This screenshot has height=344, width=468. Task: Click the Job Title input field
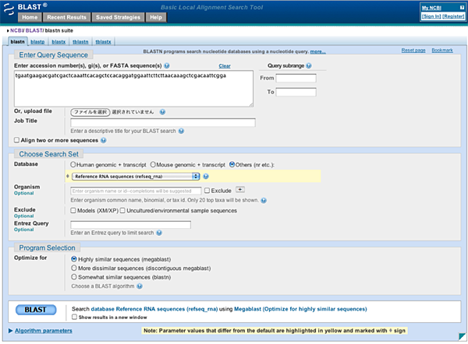point(163,122)
